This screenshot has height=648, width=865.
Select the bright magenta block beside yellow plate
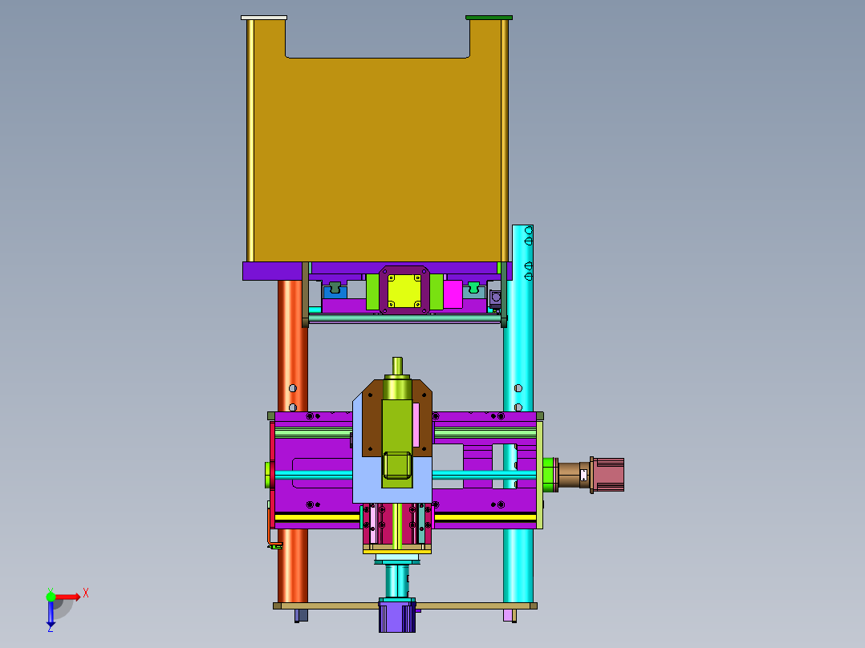click(x=453, y=294)
